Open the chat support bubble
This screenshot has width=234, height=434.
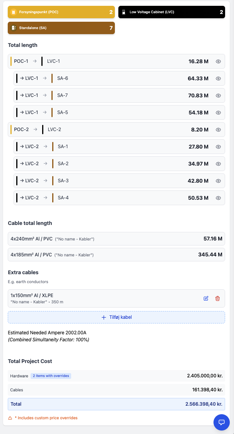click(x=222, y=422)
